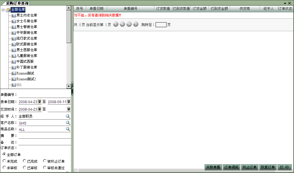Go to next page arrow
The image size is (294, 173).
pos(136,24)
